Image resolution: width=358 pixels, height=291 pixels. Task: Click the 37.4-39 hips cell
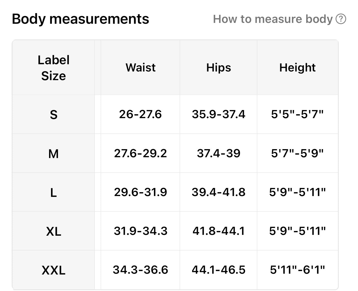pos(219,153)
